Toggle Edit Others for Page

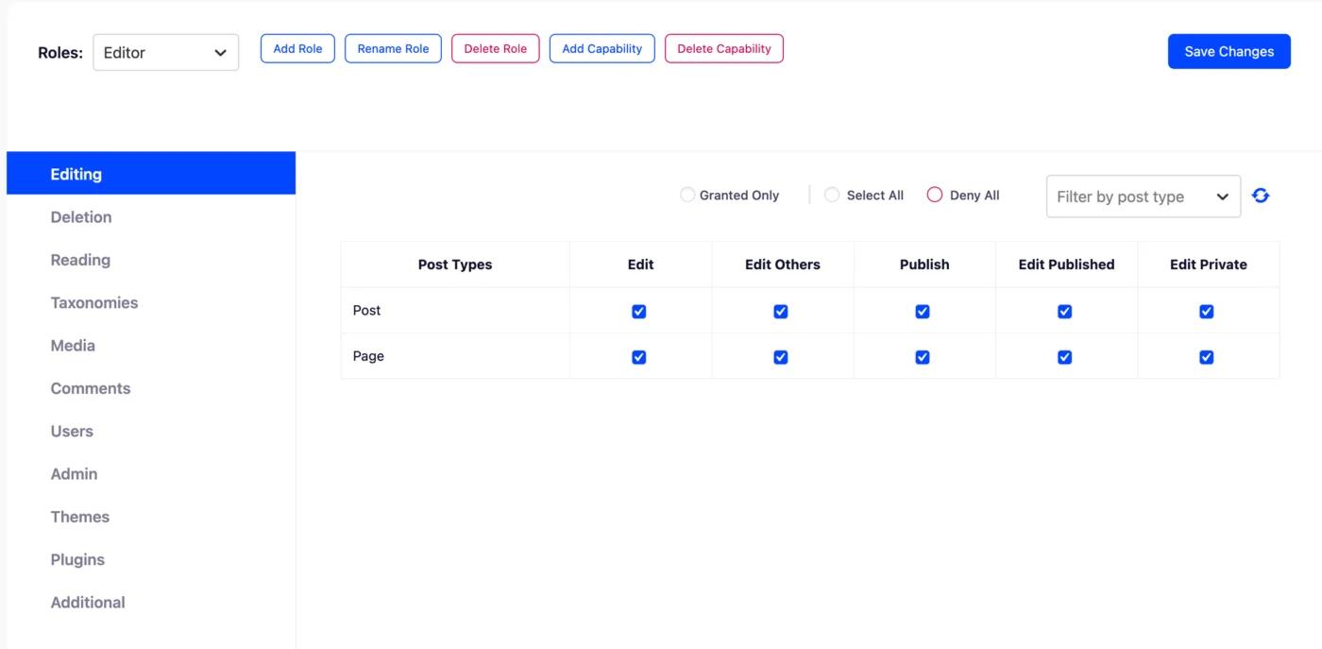click(781, 357)
